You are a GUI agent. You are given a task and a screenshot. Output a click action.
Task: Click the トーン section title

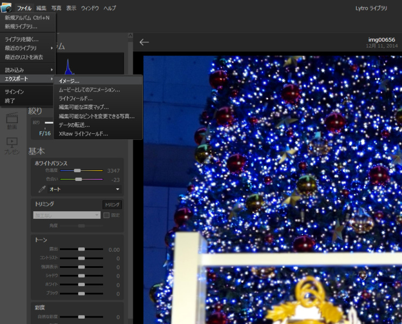[41, 240]
